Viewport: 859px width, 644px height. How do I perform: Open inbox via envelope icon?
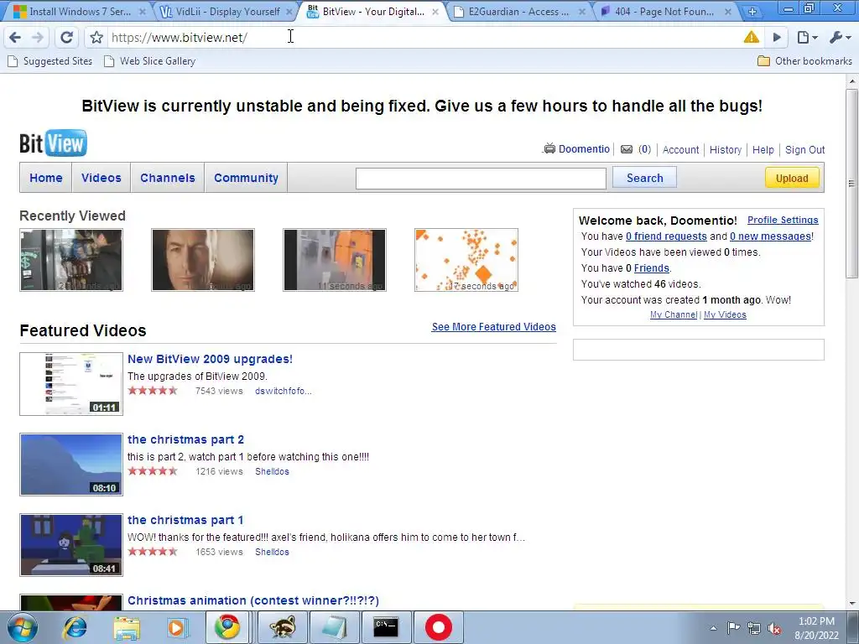pyautogui.click(x=627, y=149)
